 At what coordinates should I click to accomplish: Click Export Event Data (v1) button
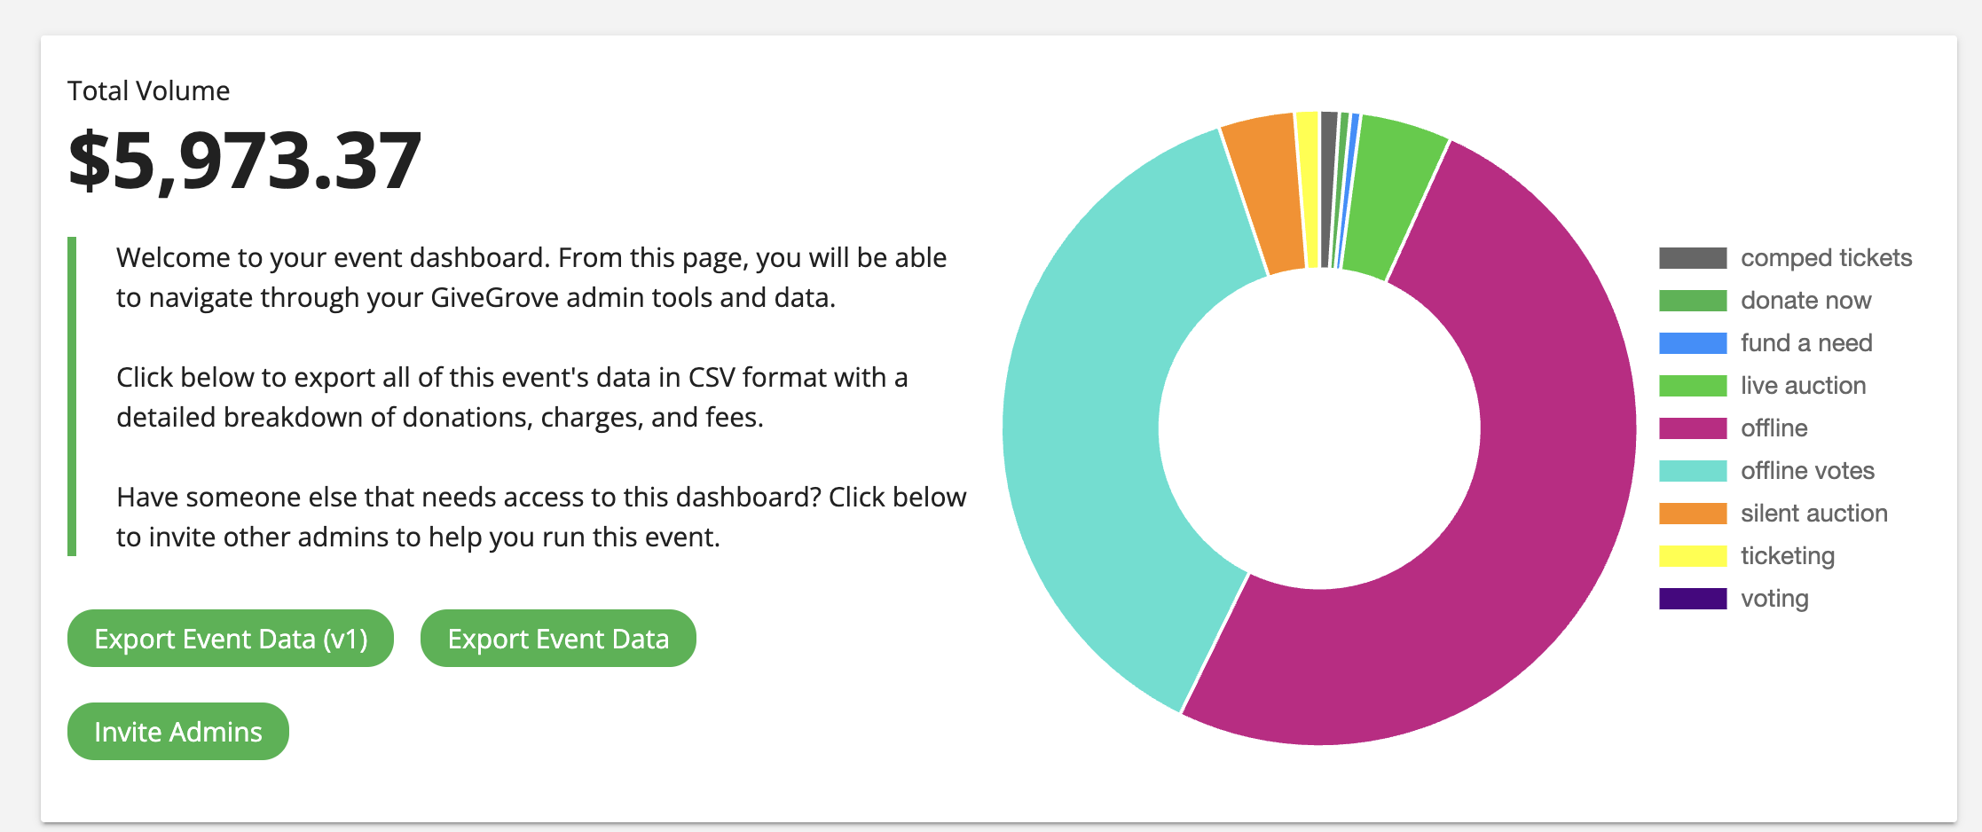tap(231, 638)
